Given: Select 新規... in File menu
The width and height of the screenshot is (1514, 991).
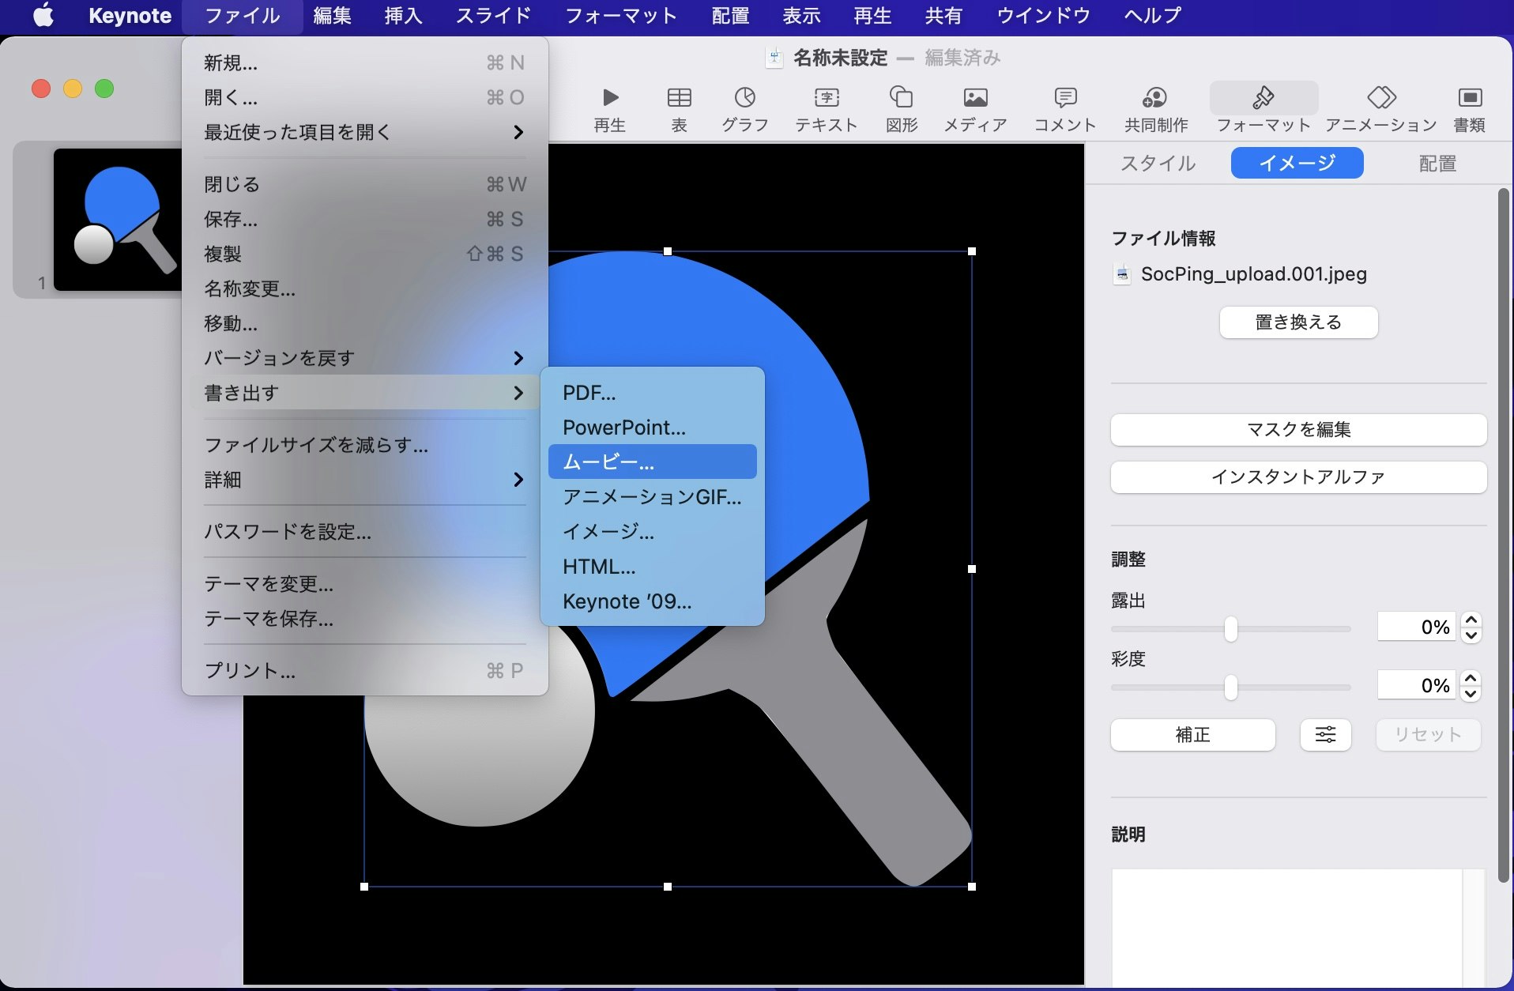Looking at the screenshot, I should [x=364, y=62].
